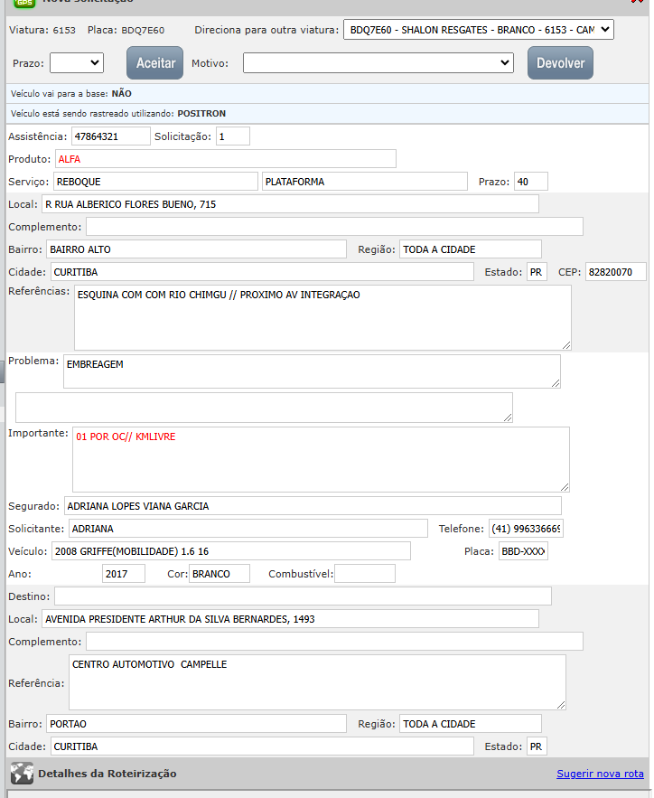Click the empty Destino field
This screenshot has width=654, height=798.
point(303,596)
